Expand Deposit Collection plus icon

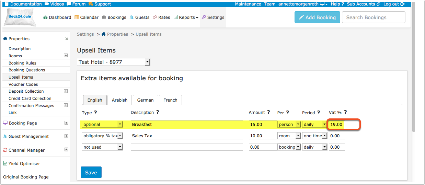(66, 91)
